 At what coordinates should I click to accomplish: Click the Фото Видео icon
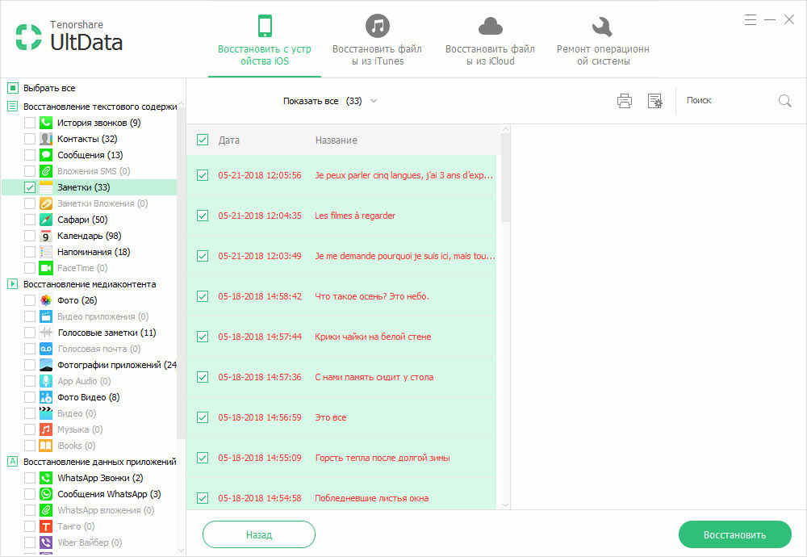pos(46,397)
